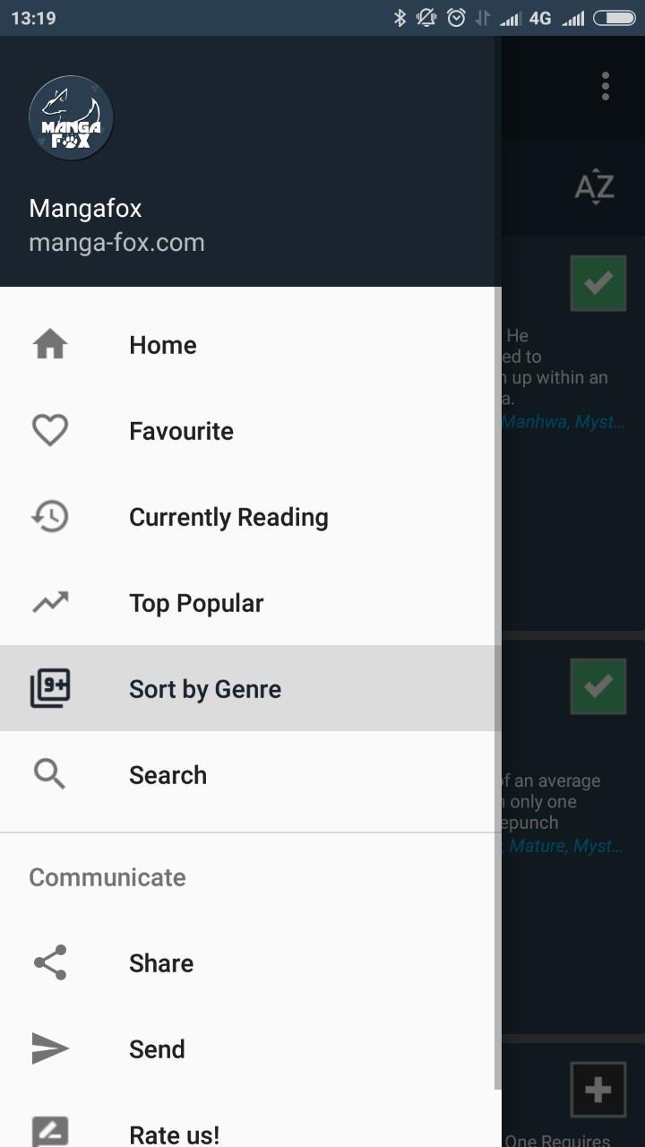Open the Favourite menu entry

(x=181, y=431)
